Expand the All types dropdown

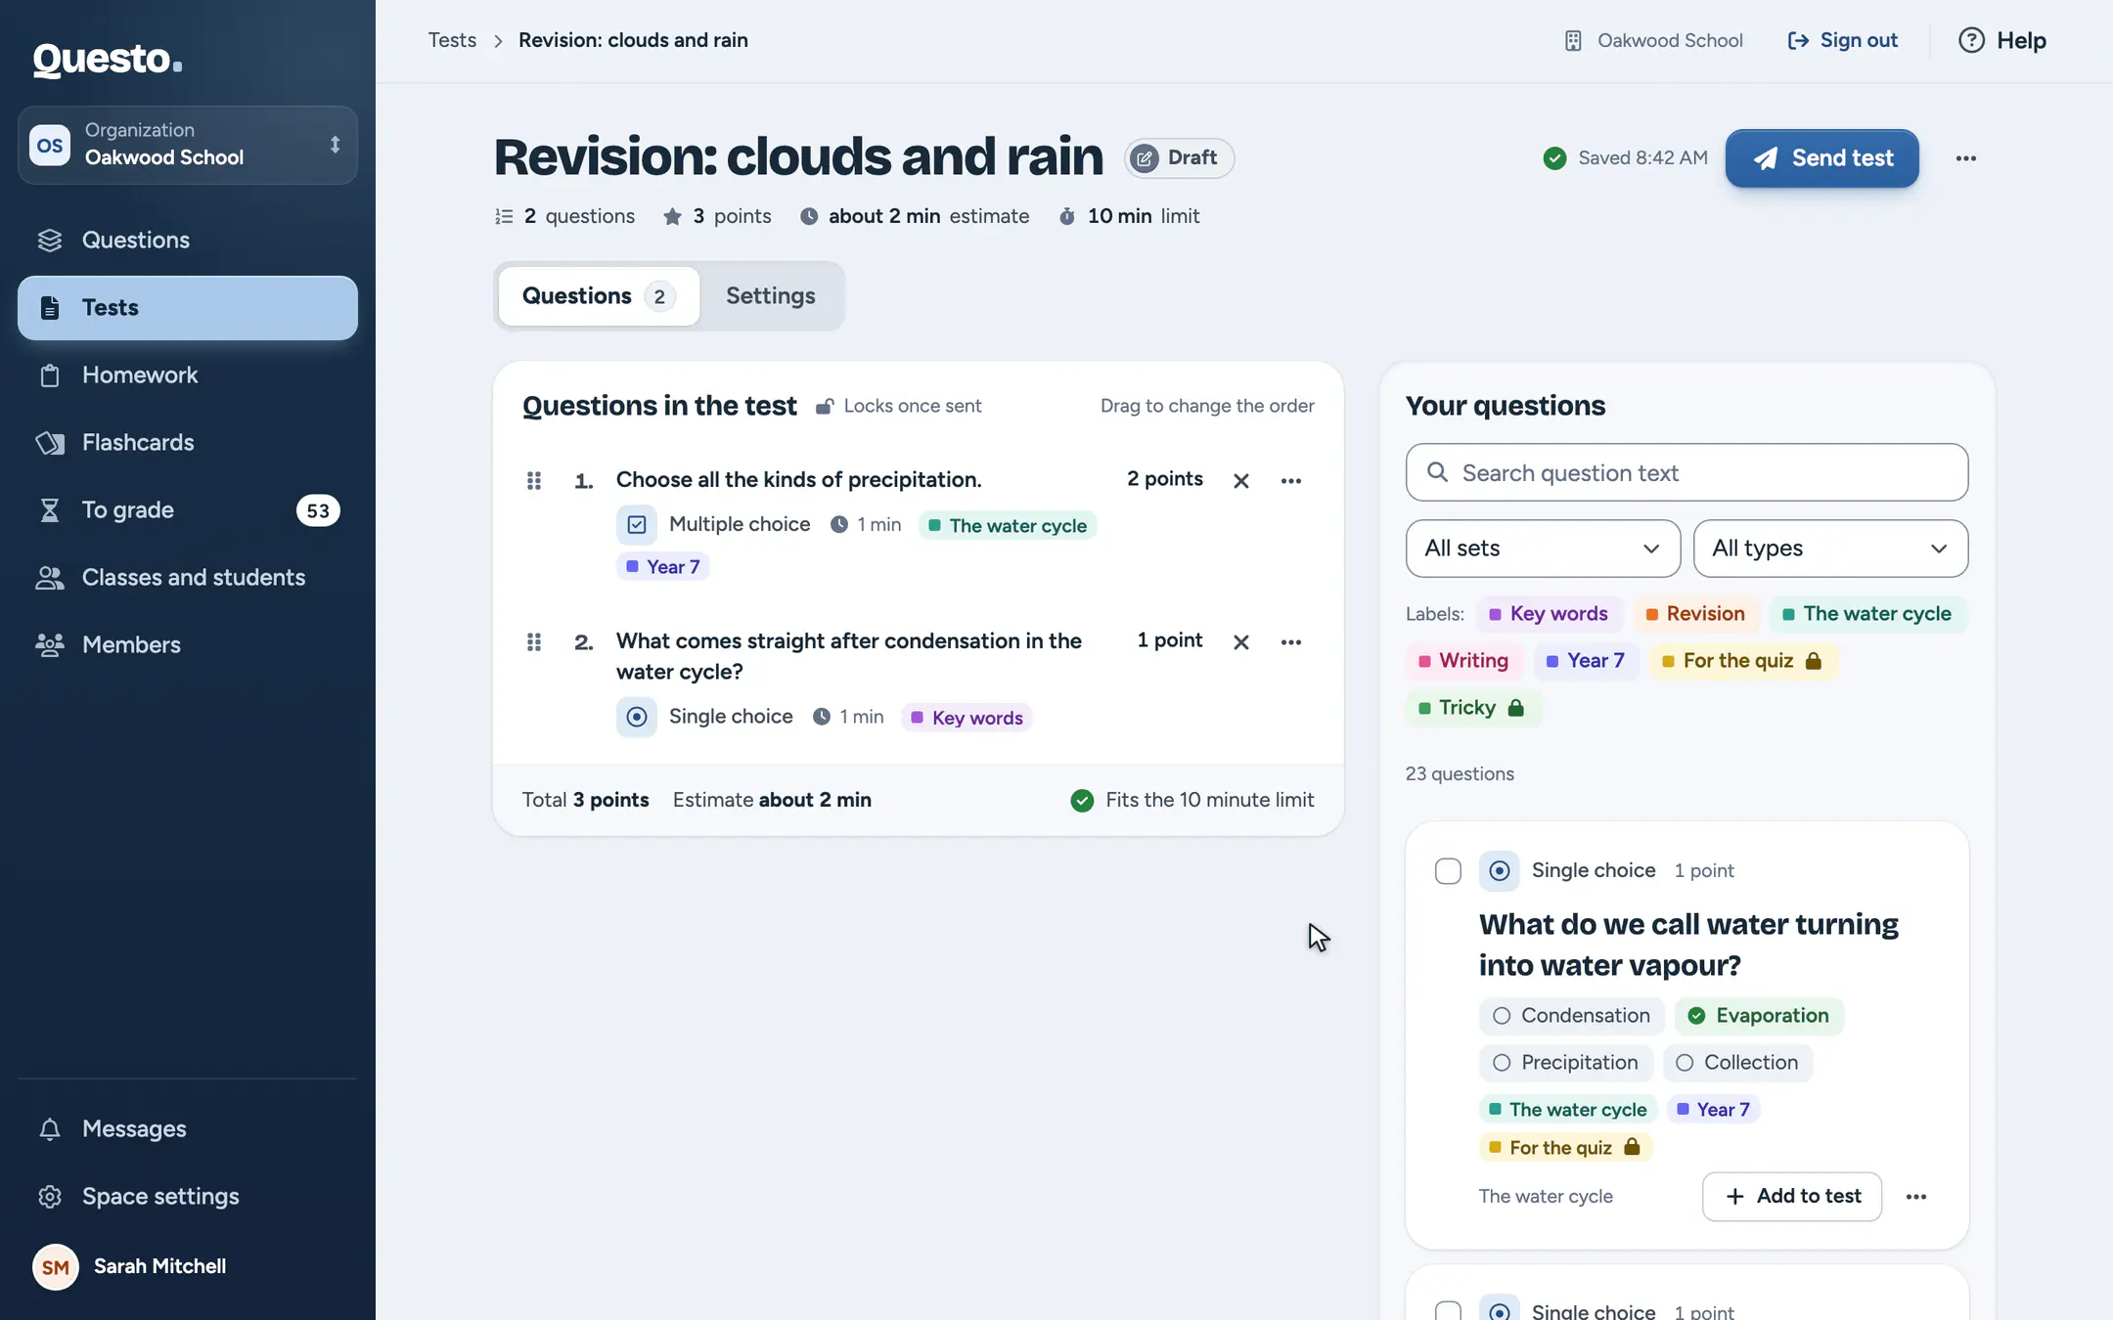(x=1830, y=549)
